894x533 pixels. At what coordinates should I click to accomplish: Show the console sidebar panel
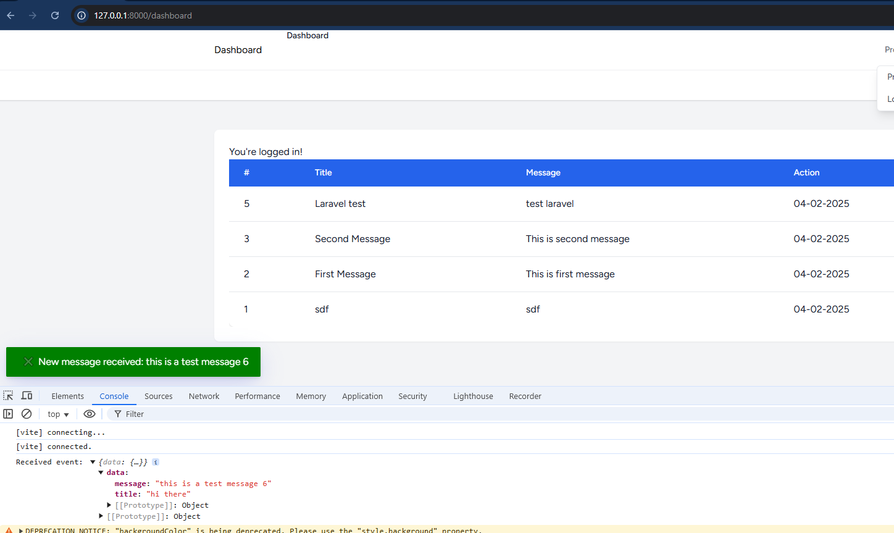coord(8,414)
